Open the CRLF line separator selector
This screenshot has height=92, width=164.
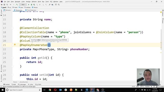137,87
